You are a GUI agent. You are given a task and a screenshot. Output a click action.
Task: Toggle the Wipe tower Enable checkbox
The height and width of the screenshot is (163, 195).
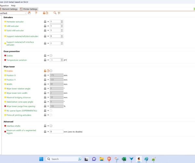[51, 71]
